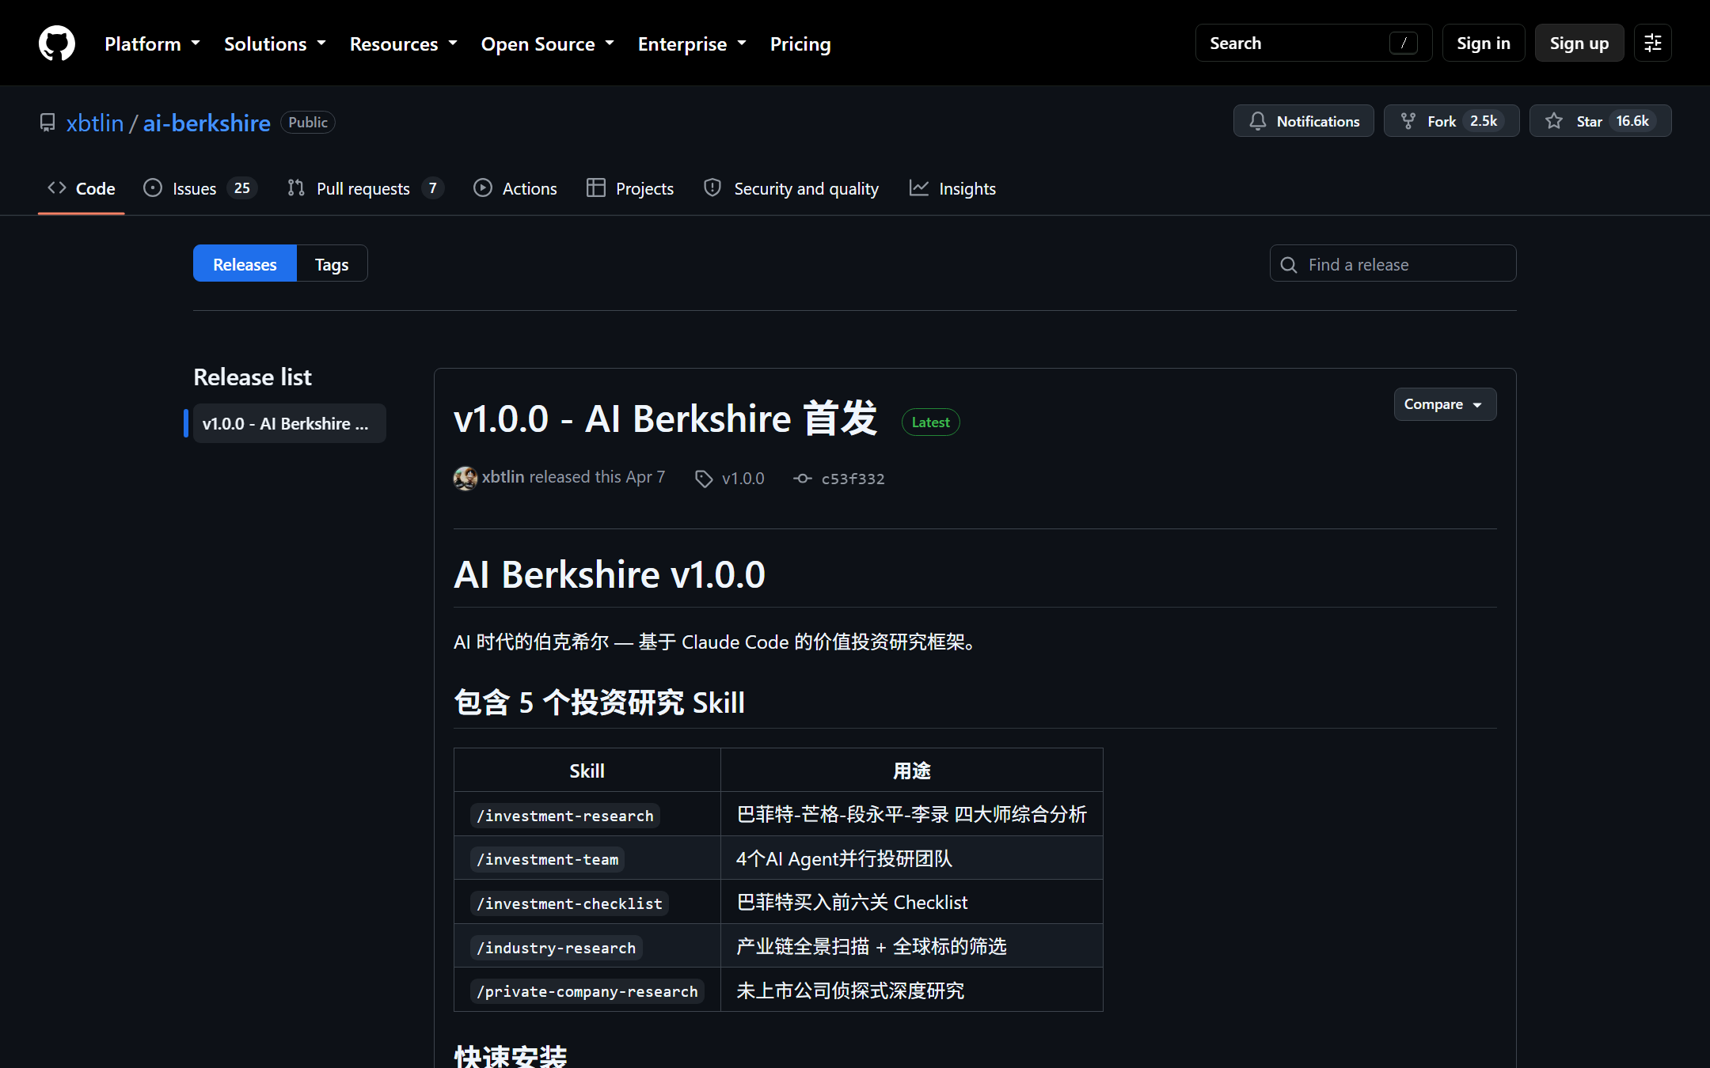
Task: Open the Insights tab
Action: point(952,188)
